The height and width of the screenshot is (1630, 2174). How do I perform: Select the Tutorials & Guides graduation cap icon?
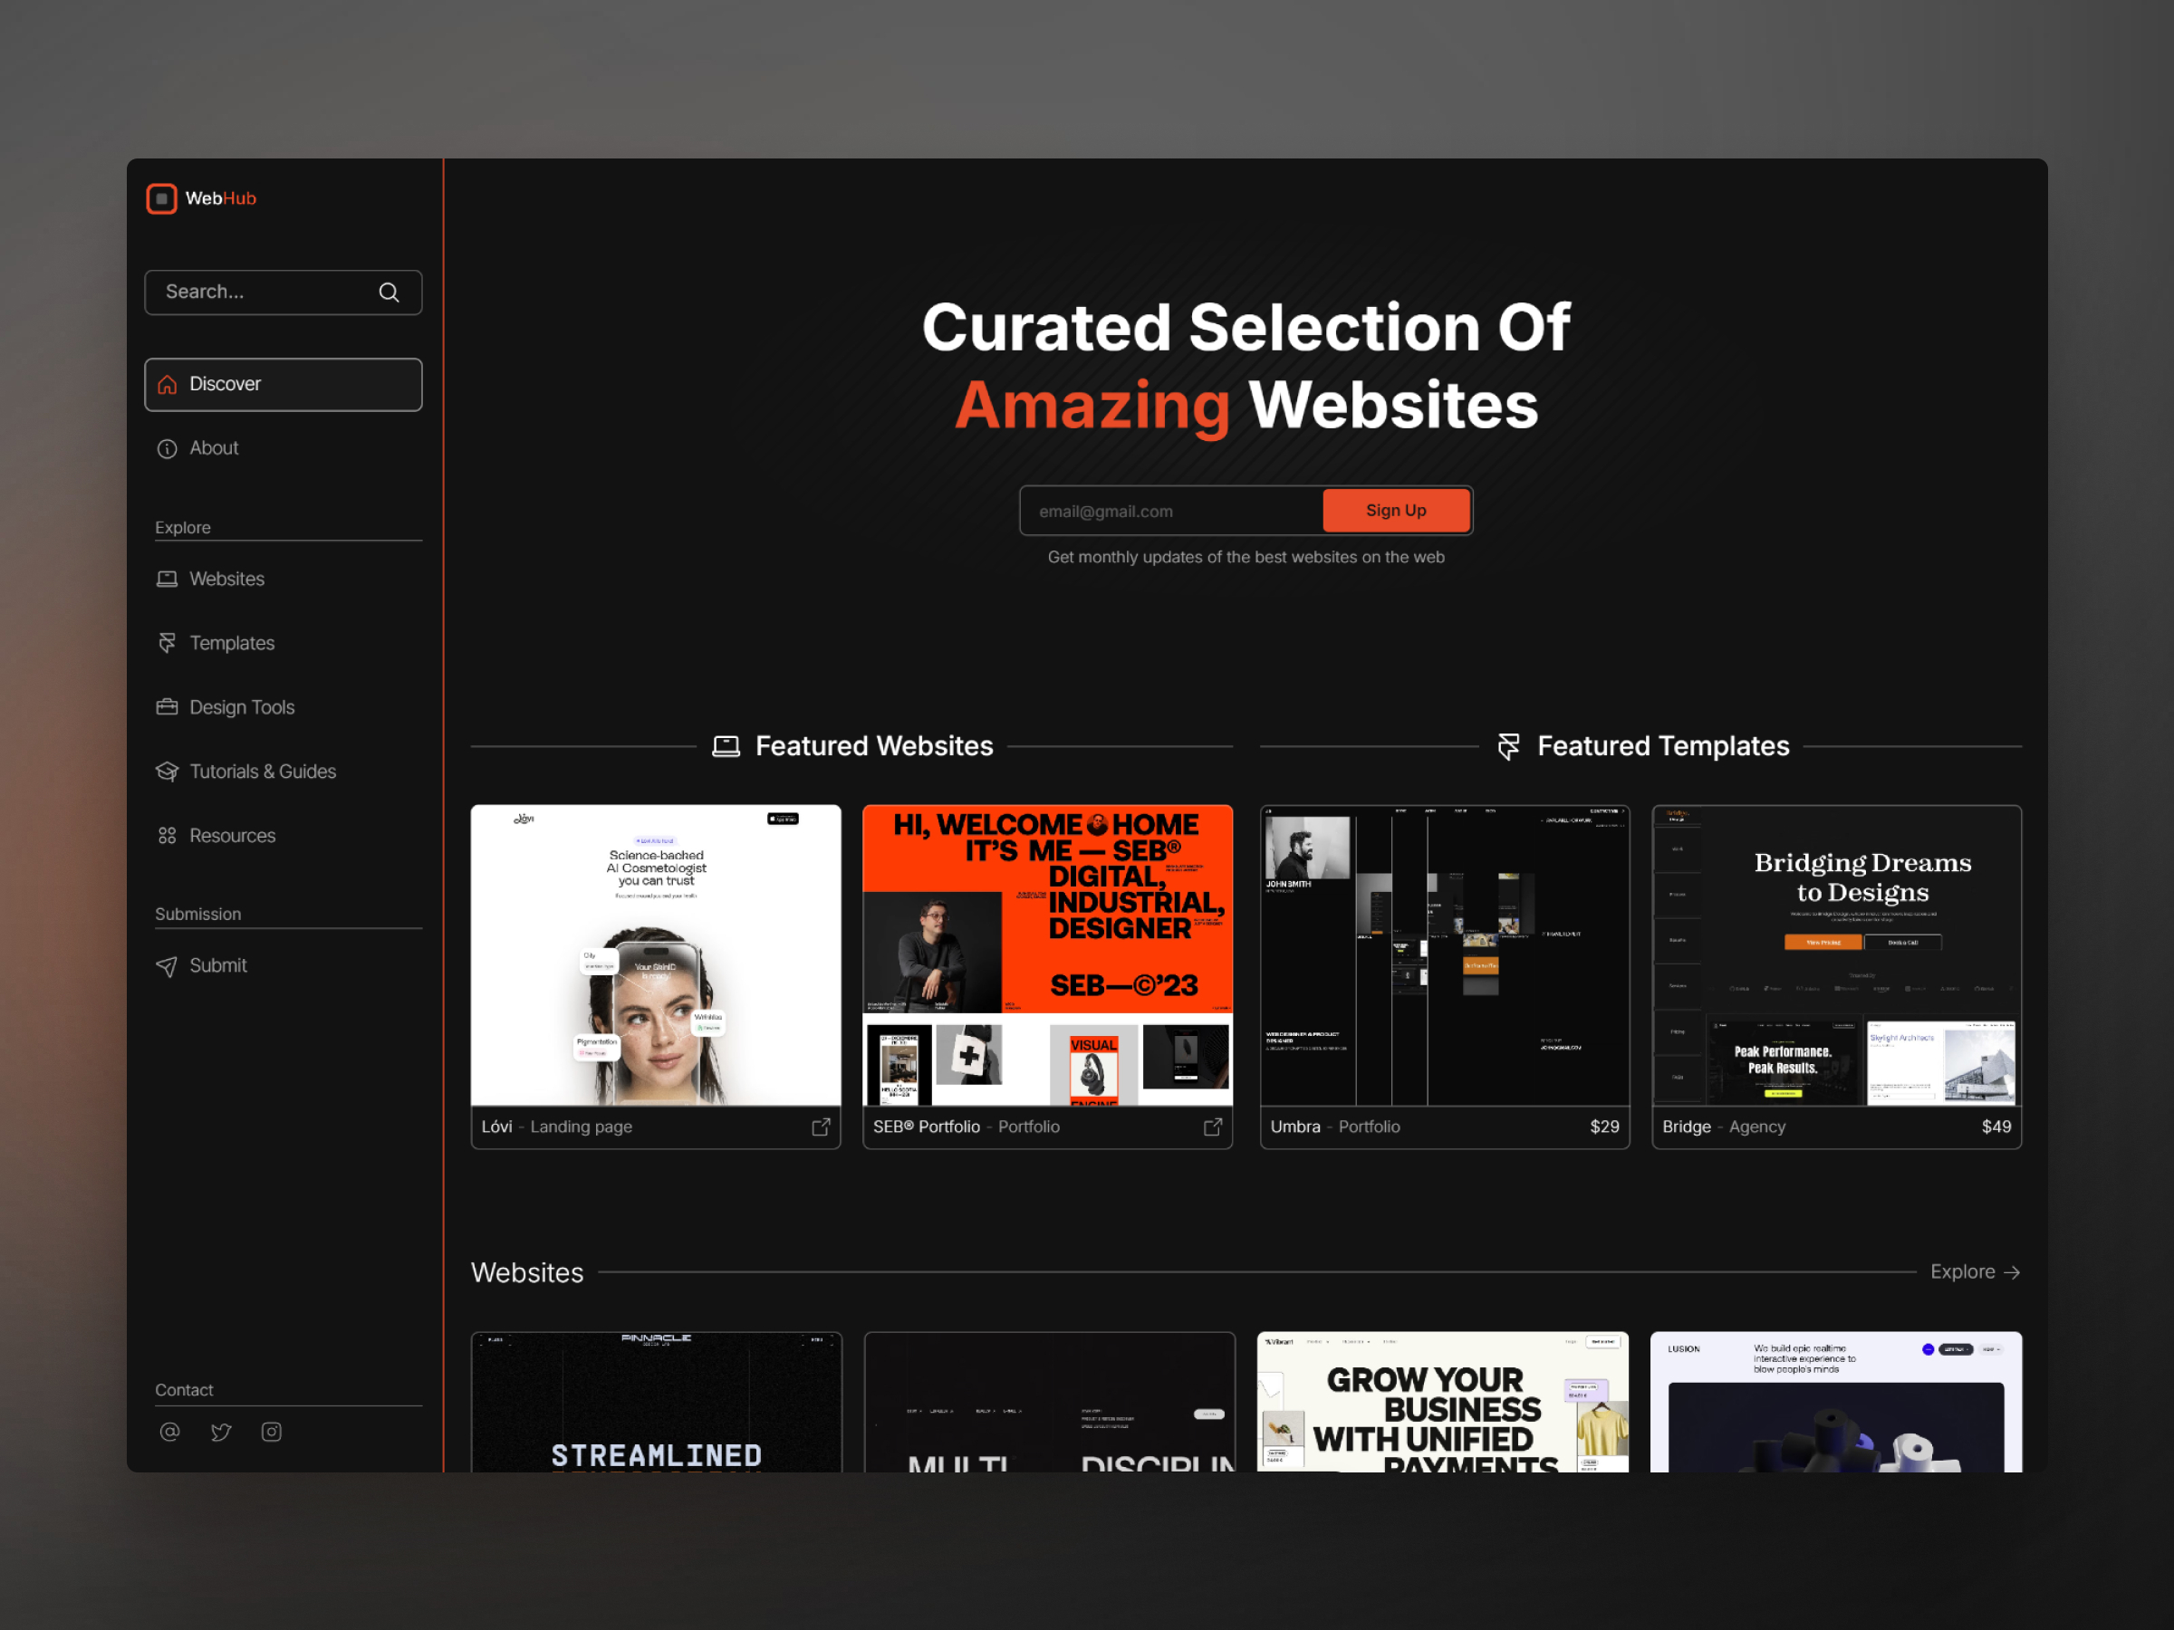[x=167, y=772]
